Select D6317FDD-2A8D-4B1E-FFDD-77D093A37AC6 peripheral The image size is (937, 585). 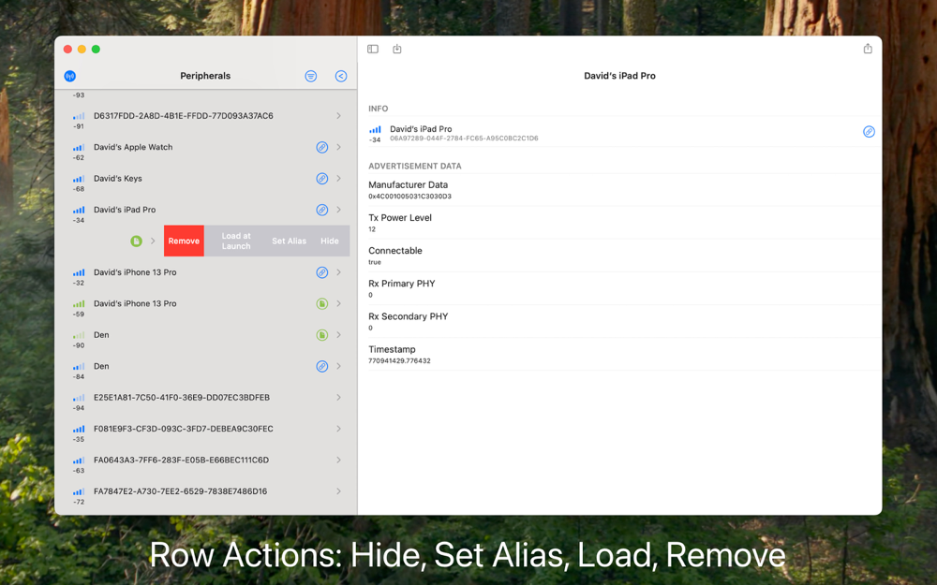(x=205, y=116)
